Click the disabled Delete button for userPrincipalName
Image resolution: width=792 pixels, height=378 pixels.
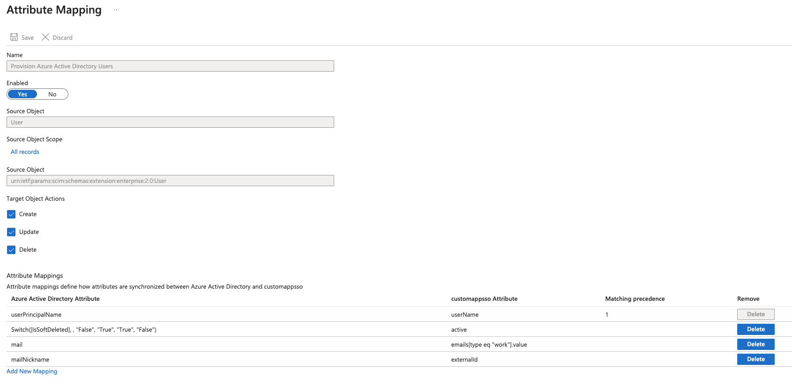[x=755, y=314]
